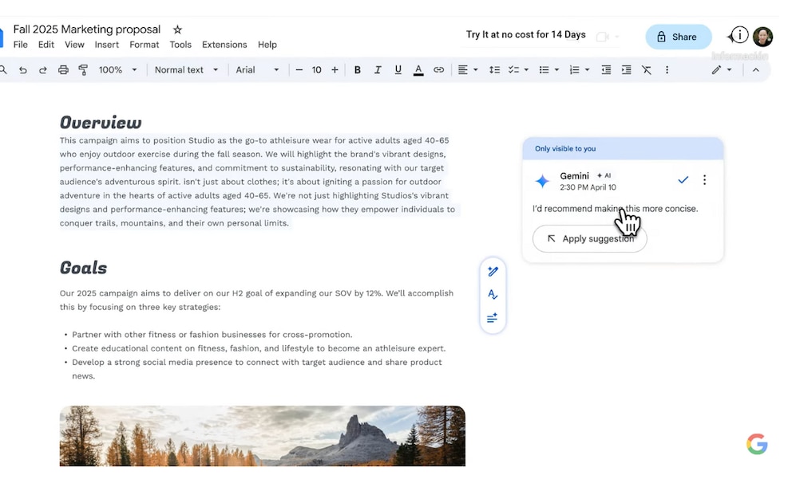Collapse the toolbar with the up chevron
This screenshot has width=792, height=483.
coord(755,70)
